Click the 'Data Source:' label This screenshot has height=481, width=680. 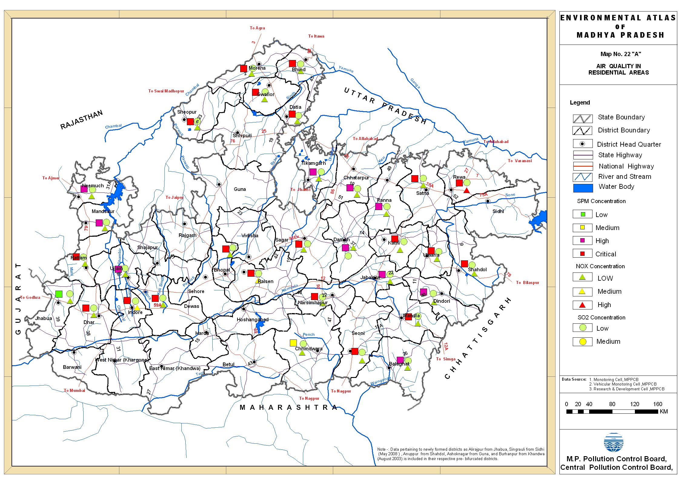coord(574,379)
